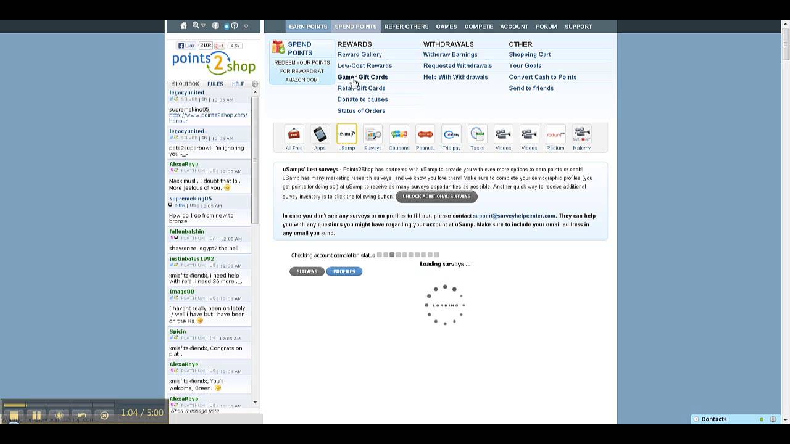
Task: Go to the home page icon
Action: (183, 26)
